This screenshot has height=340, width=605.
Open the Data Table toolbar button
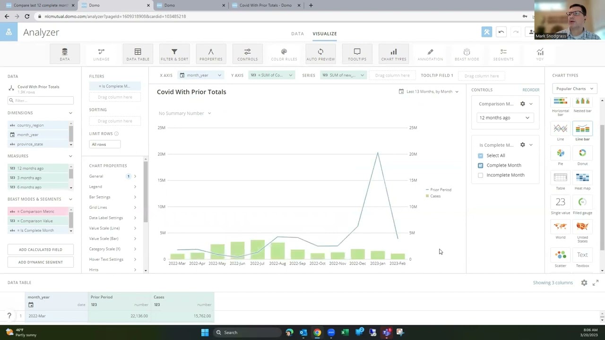(138, 54)
